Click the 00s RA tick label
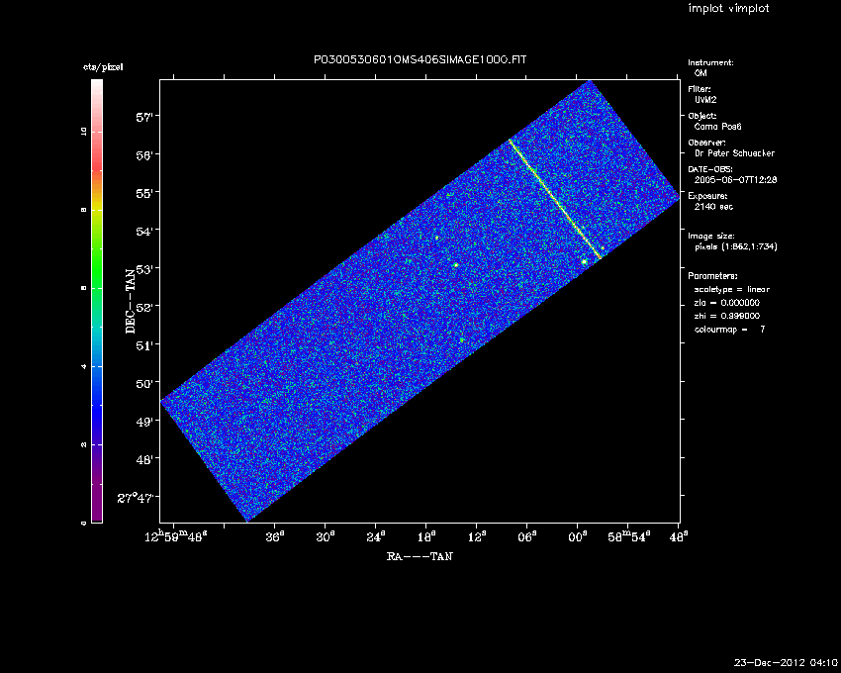 tap(577, 536)
